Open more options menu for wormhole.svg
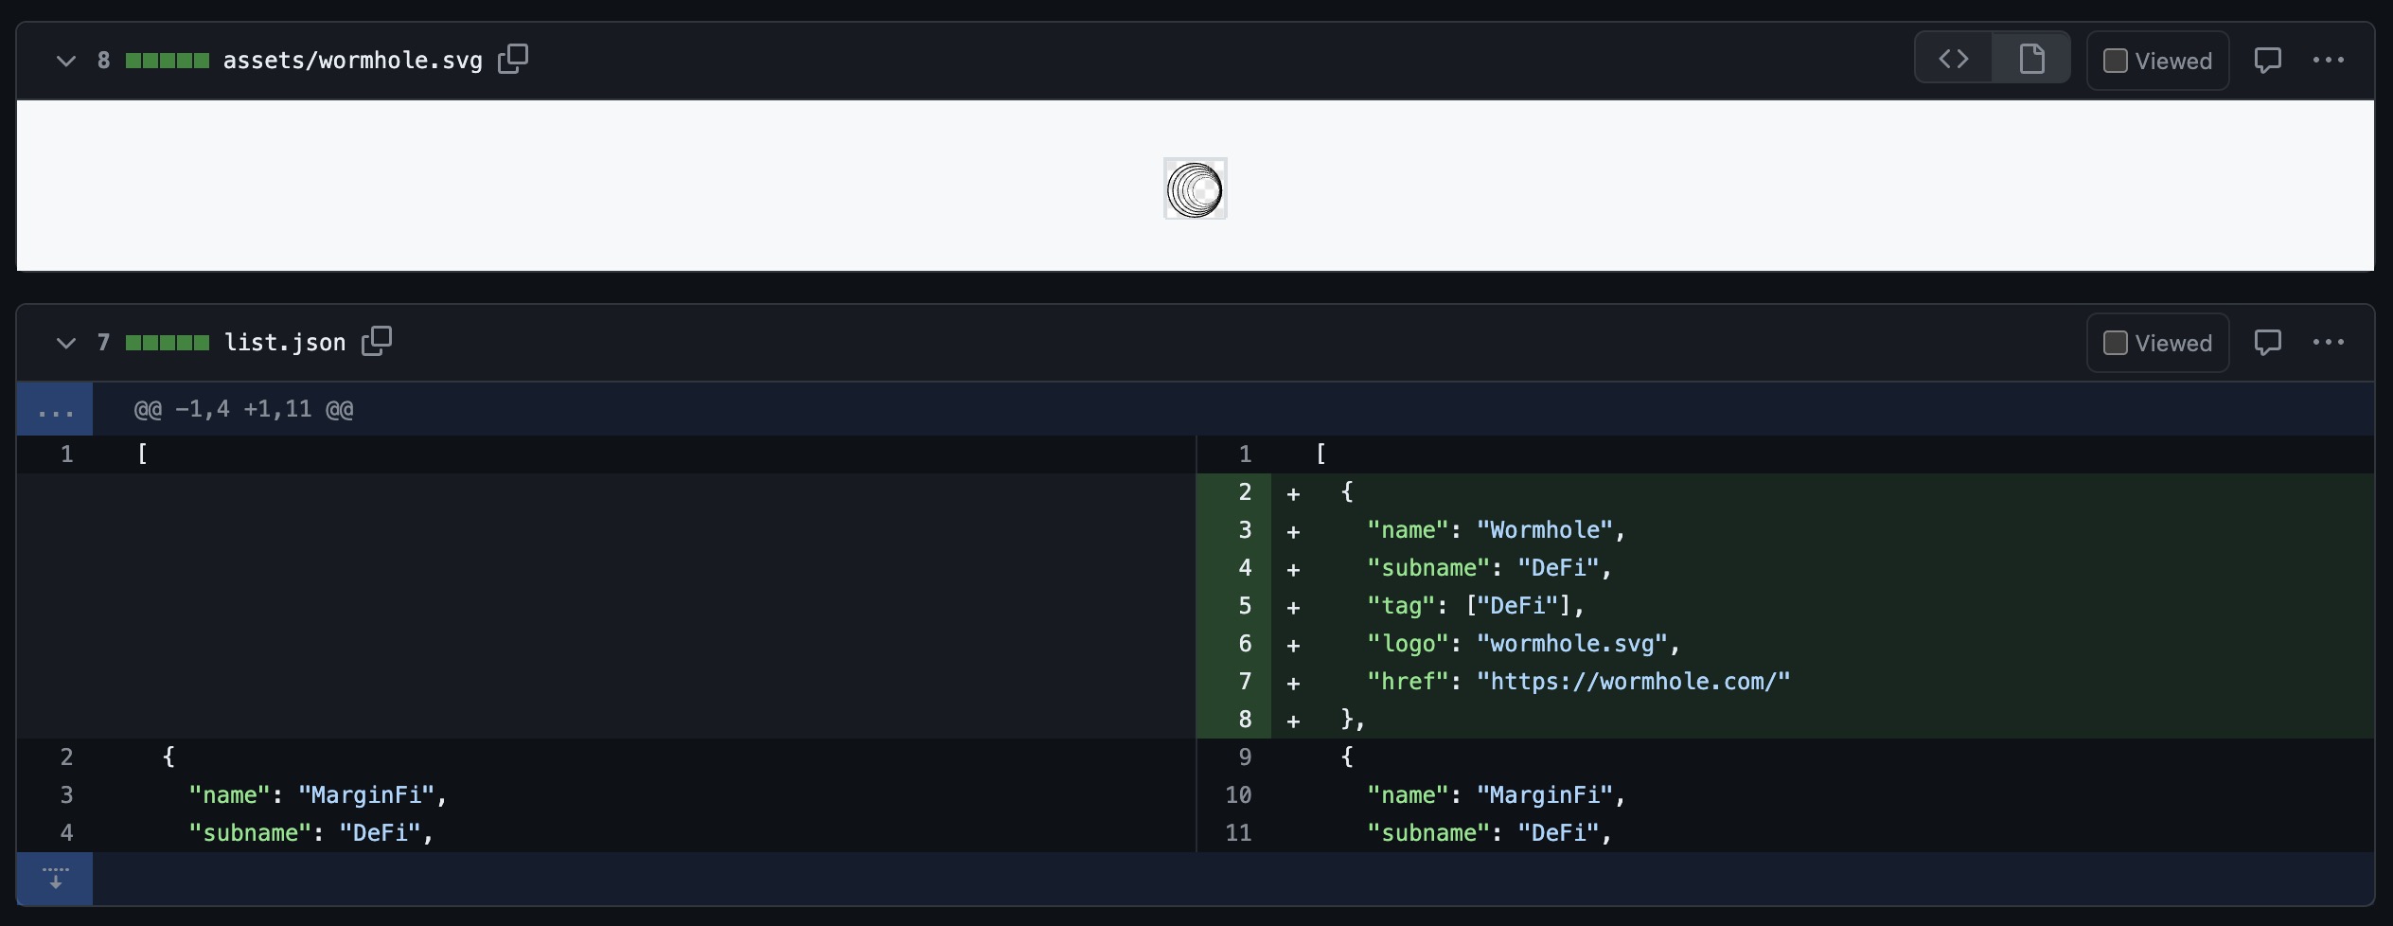 [x=2329, y=60]
